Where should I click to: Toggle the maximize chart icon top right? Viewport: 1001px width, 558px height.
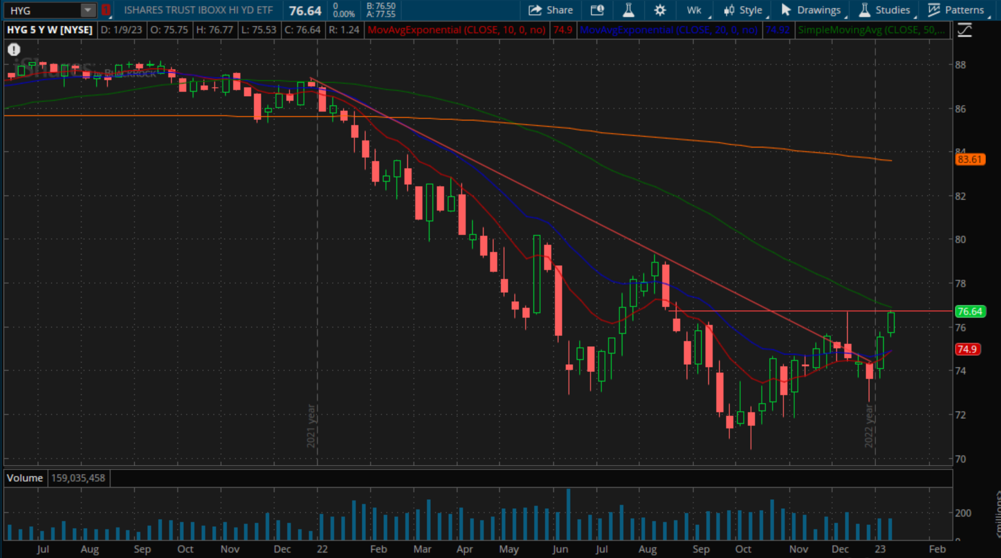(x=966, y=30)
